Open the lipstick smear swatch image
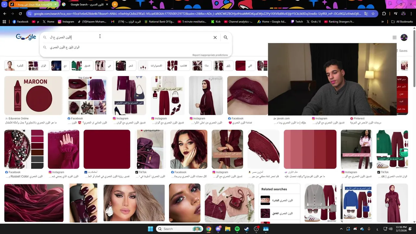 (x=263, y=149)
